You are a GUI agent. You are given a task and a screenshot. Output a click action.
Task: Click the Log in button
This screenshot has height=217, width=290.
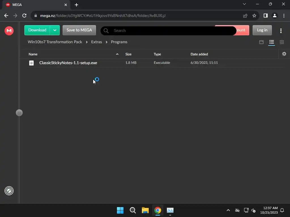pyautogui.click(x=262, y=30)
